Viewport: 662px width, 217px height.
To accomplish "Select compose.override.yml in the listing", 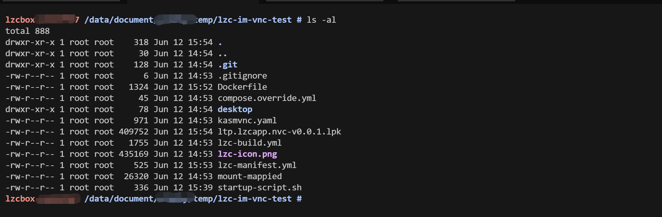I will pyautogui.click(x=267, y=98).
